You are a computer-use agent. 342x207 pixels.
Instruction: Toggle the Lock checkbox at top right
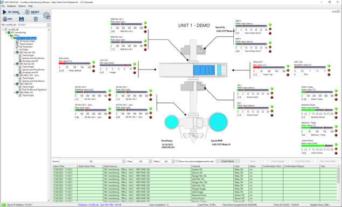[338, 11]
